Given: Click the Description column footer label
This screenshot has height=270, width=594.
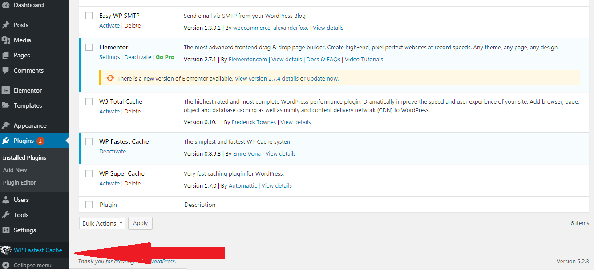Looking at the screenshot, I should tap(200, 205).
